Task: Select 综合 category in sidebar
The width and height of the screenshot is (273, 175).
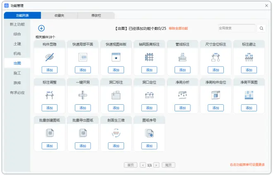Action: pyautogui.click(x=17, y=34)
